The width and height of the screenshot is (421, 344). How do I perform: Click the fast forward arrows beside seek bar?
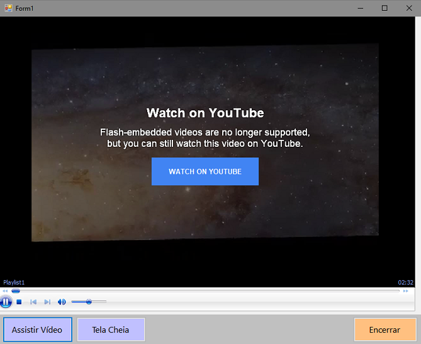[x=406, y=291]
